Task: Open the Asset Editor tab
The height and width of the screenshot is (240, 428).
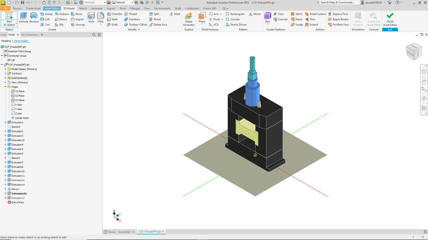Action: (52, 8)
